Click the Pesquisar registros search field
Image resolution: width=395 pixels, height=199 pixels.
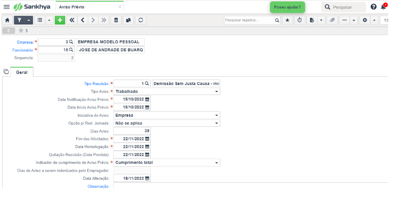[x=249, y=20]
